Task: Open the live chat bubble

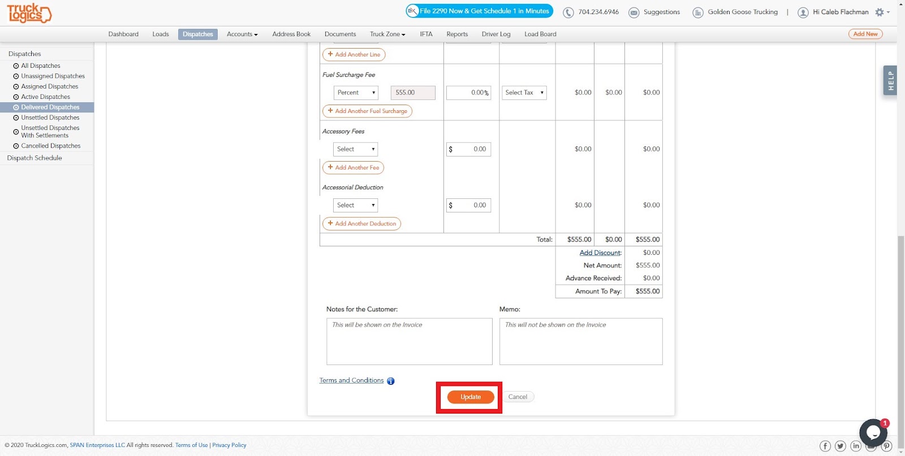Action: tap(873, 432)
